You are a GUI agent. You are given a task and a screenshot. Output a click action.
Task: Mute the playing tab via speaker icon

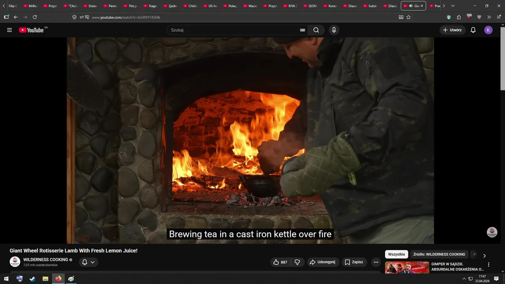[x=411, y=6]
